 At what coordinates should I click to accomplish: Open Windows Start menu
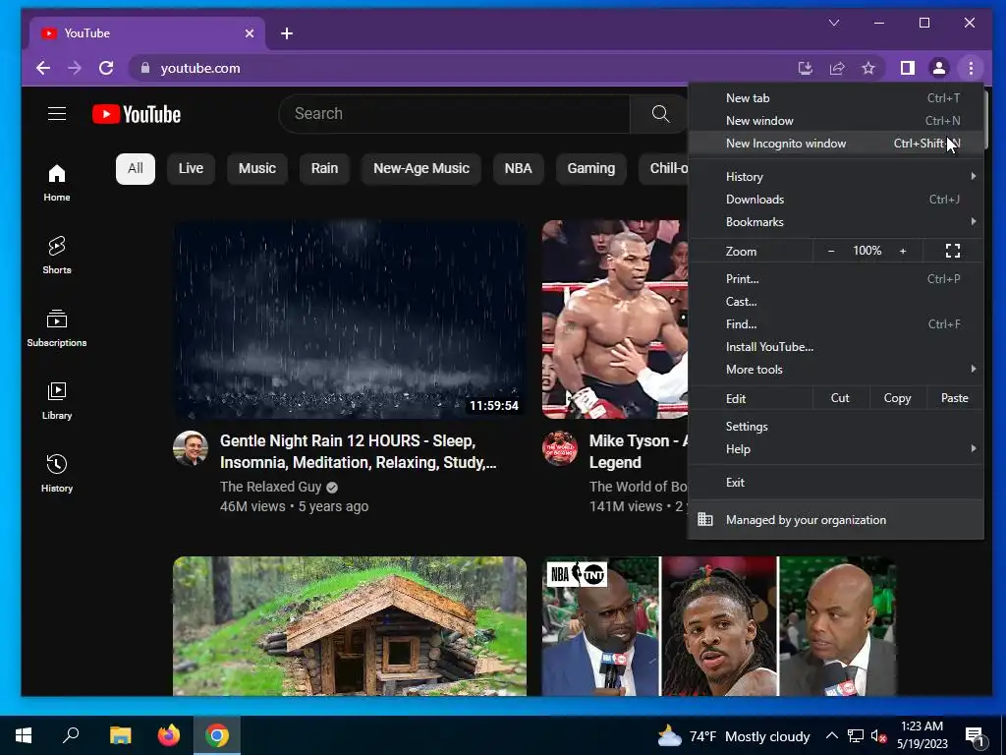(x=24, y=735)
